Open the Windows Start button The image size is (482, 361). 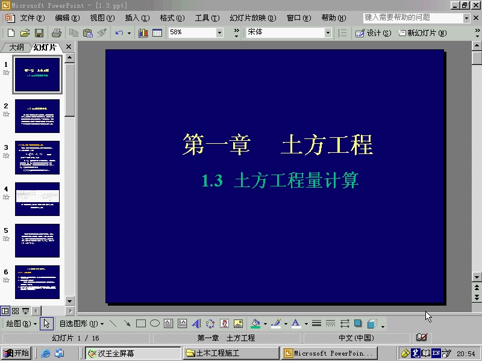tap(16, 353)
